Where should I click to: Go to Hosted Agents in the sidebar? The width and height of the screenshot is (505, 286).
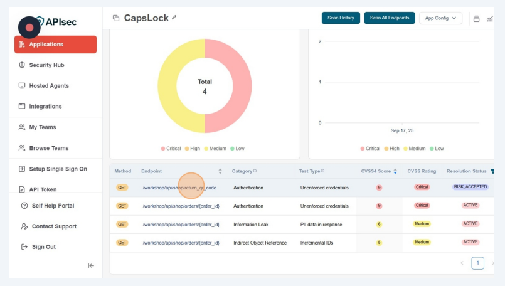49,86
